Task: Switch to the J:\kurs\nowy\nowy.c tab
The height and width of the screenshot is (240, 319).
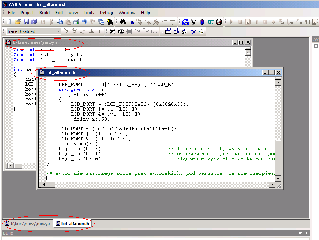Action: pos(27,224)
